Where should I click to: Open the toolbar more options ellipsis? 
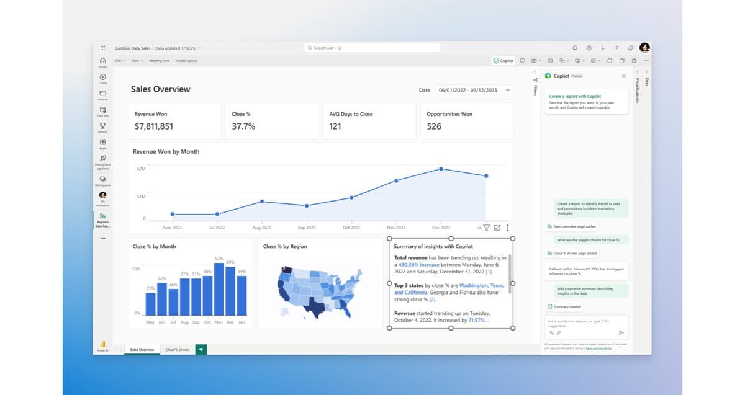pyautogui.click(x=646, y=61)
